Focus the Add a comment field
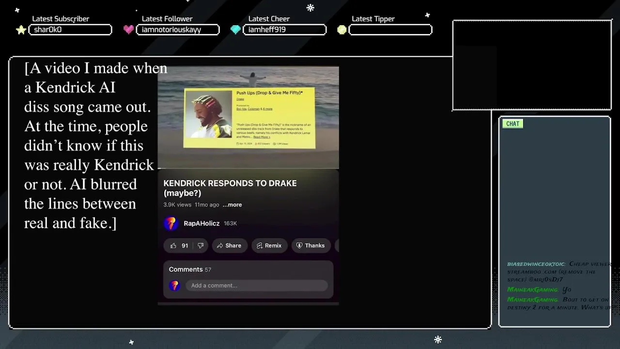 (257, 286)
